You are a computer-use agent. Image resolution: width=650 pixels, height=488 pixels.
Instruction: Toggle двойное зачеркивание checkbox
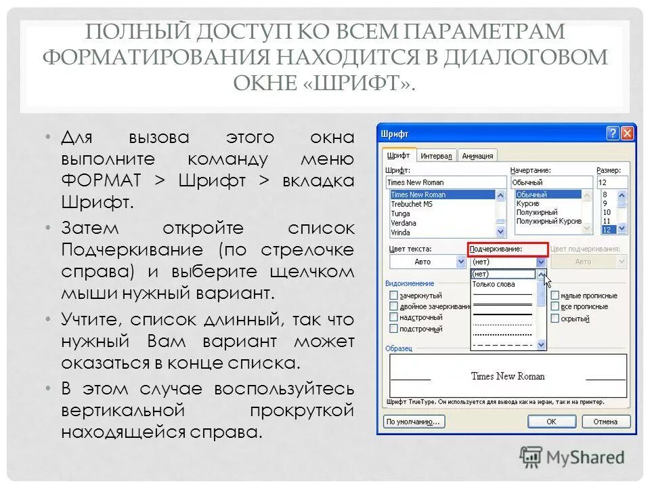[394, 306]
